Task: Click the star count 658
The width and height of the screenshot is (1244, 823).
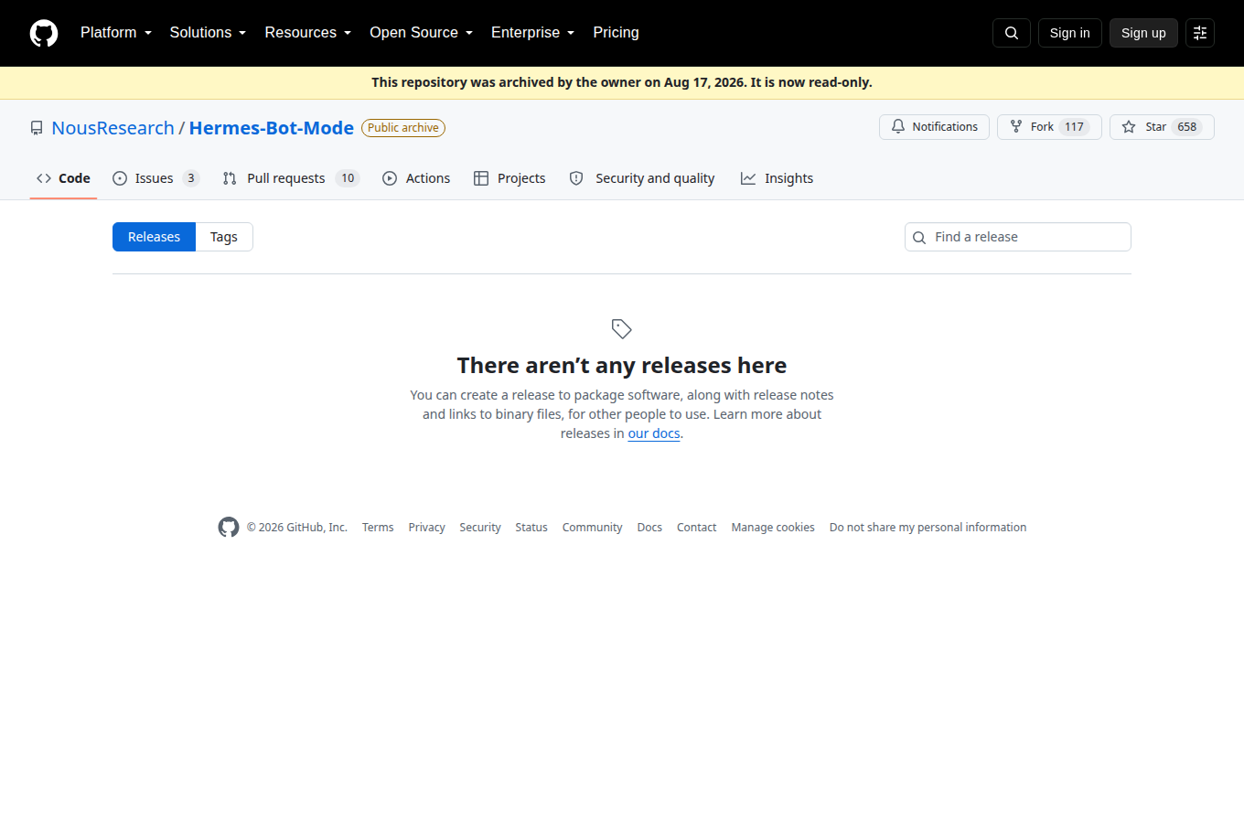Action: click(x=1187, y=127)
